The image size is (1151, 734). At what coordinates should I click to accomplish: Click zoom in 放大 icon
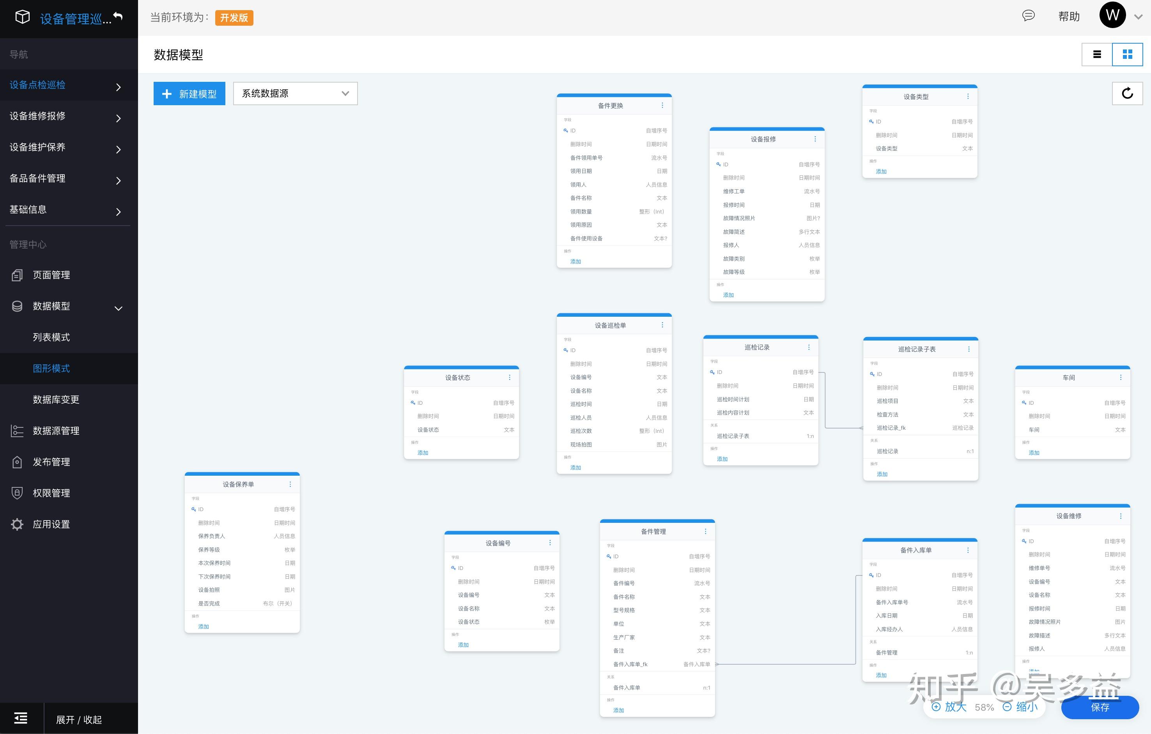[936, 707]
